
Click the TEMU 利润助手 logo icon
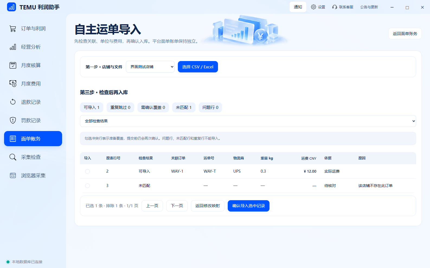point(11,7)
